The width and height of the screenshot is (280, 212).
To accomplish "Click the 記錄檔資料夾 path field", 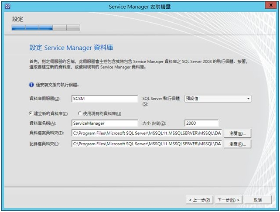I will click(147, 144).
